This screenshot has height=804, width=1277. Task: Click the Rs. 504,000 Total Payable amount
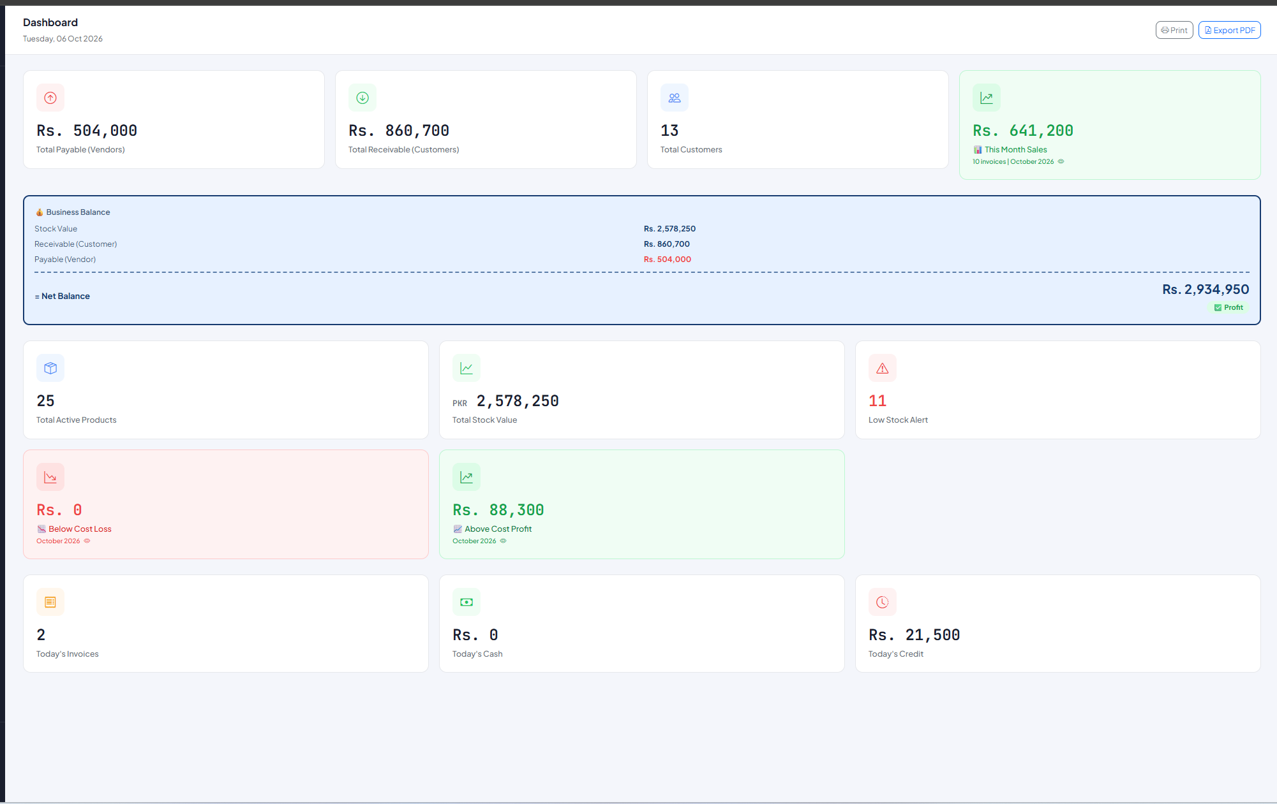87,131
